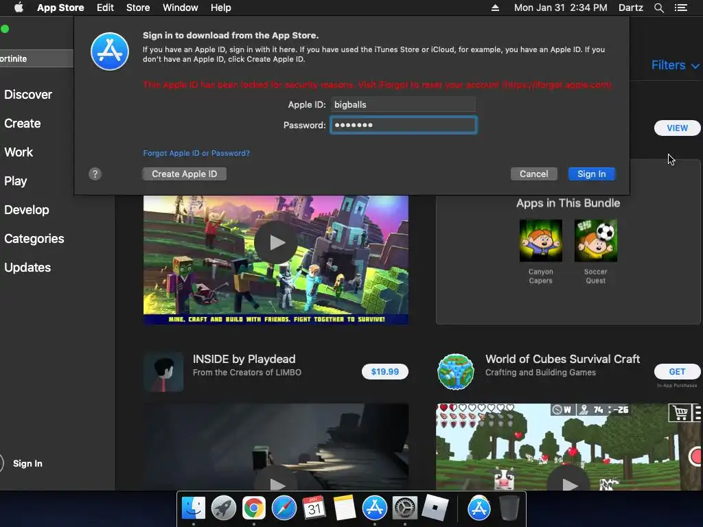Viewport: 703px width, 527px height.
Task: Open Roblox icon in the Dock
Action: click(435, 508)
